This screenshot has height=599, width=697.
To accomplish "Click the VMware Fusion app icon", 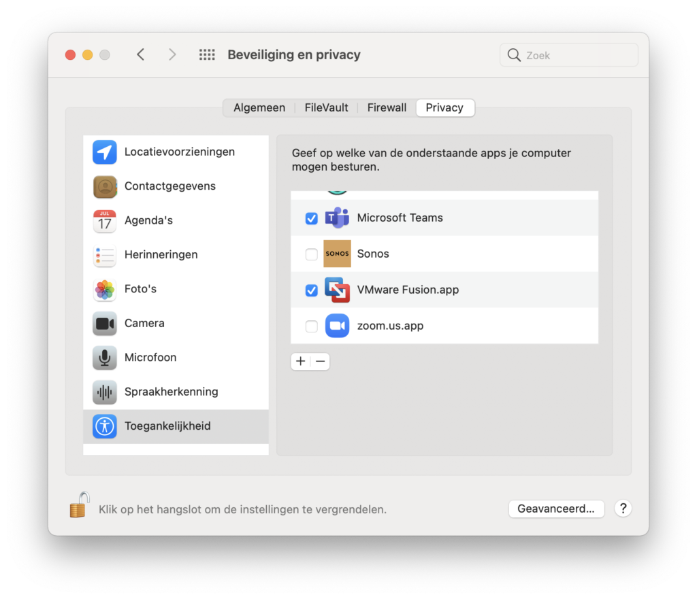I will coord(337,290).
